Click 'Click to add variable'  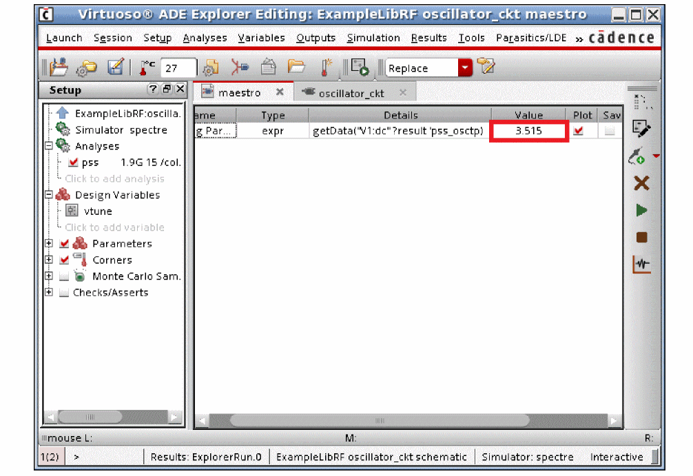tap(114, 227)
